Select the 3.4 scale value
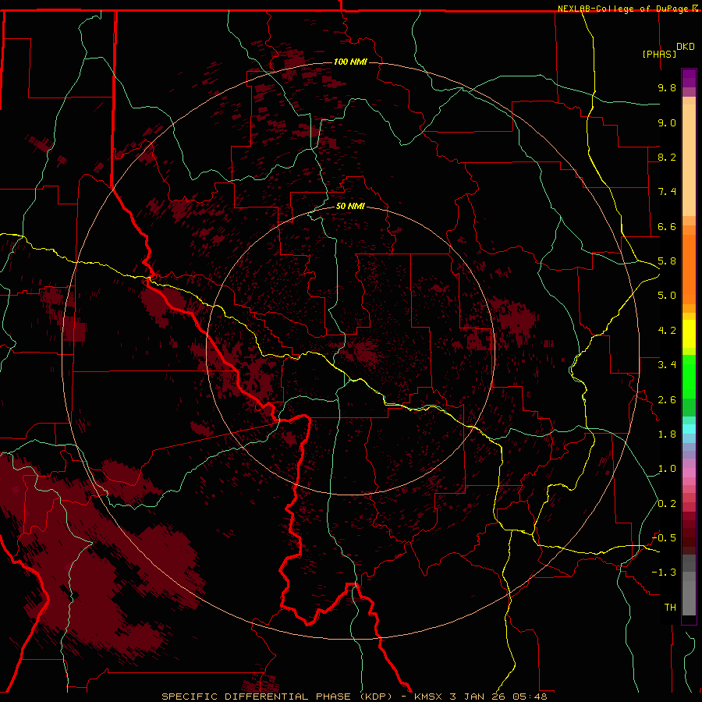This screenshot has height=702, width=702. (667, 365)
